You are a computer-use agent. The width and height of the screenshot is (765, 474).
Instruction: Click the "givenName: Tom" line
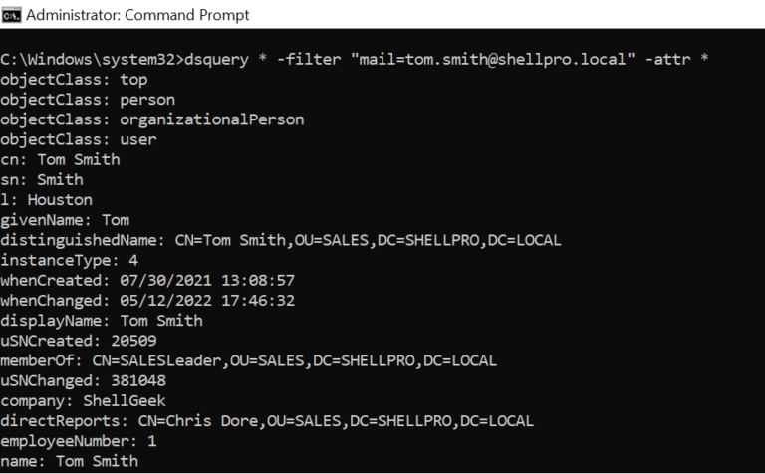65,220
